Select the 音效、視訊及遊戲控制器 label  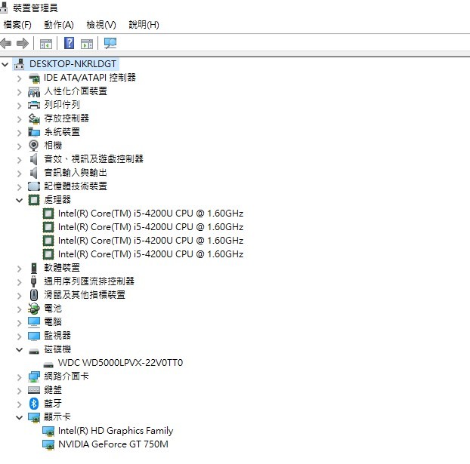(94, 159)
